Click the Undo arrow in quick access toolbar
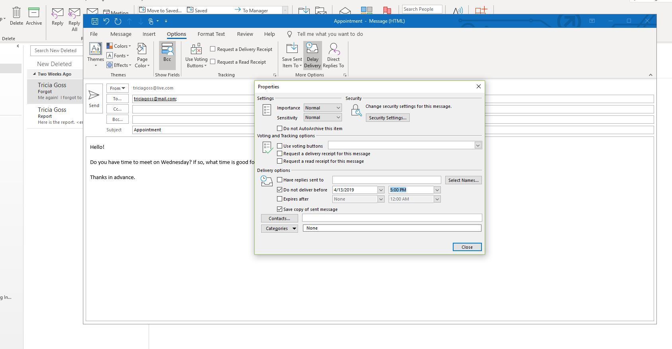 click(106, 21)
